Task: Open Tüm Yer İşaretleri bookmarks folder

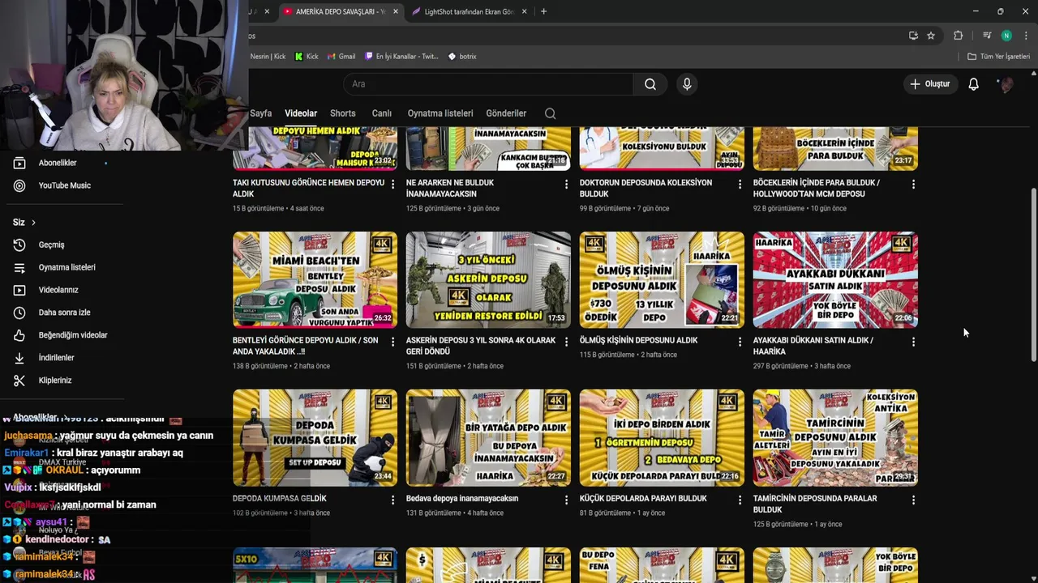Action: pos(998,57)
